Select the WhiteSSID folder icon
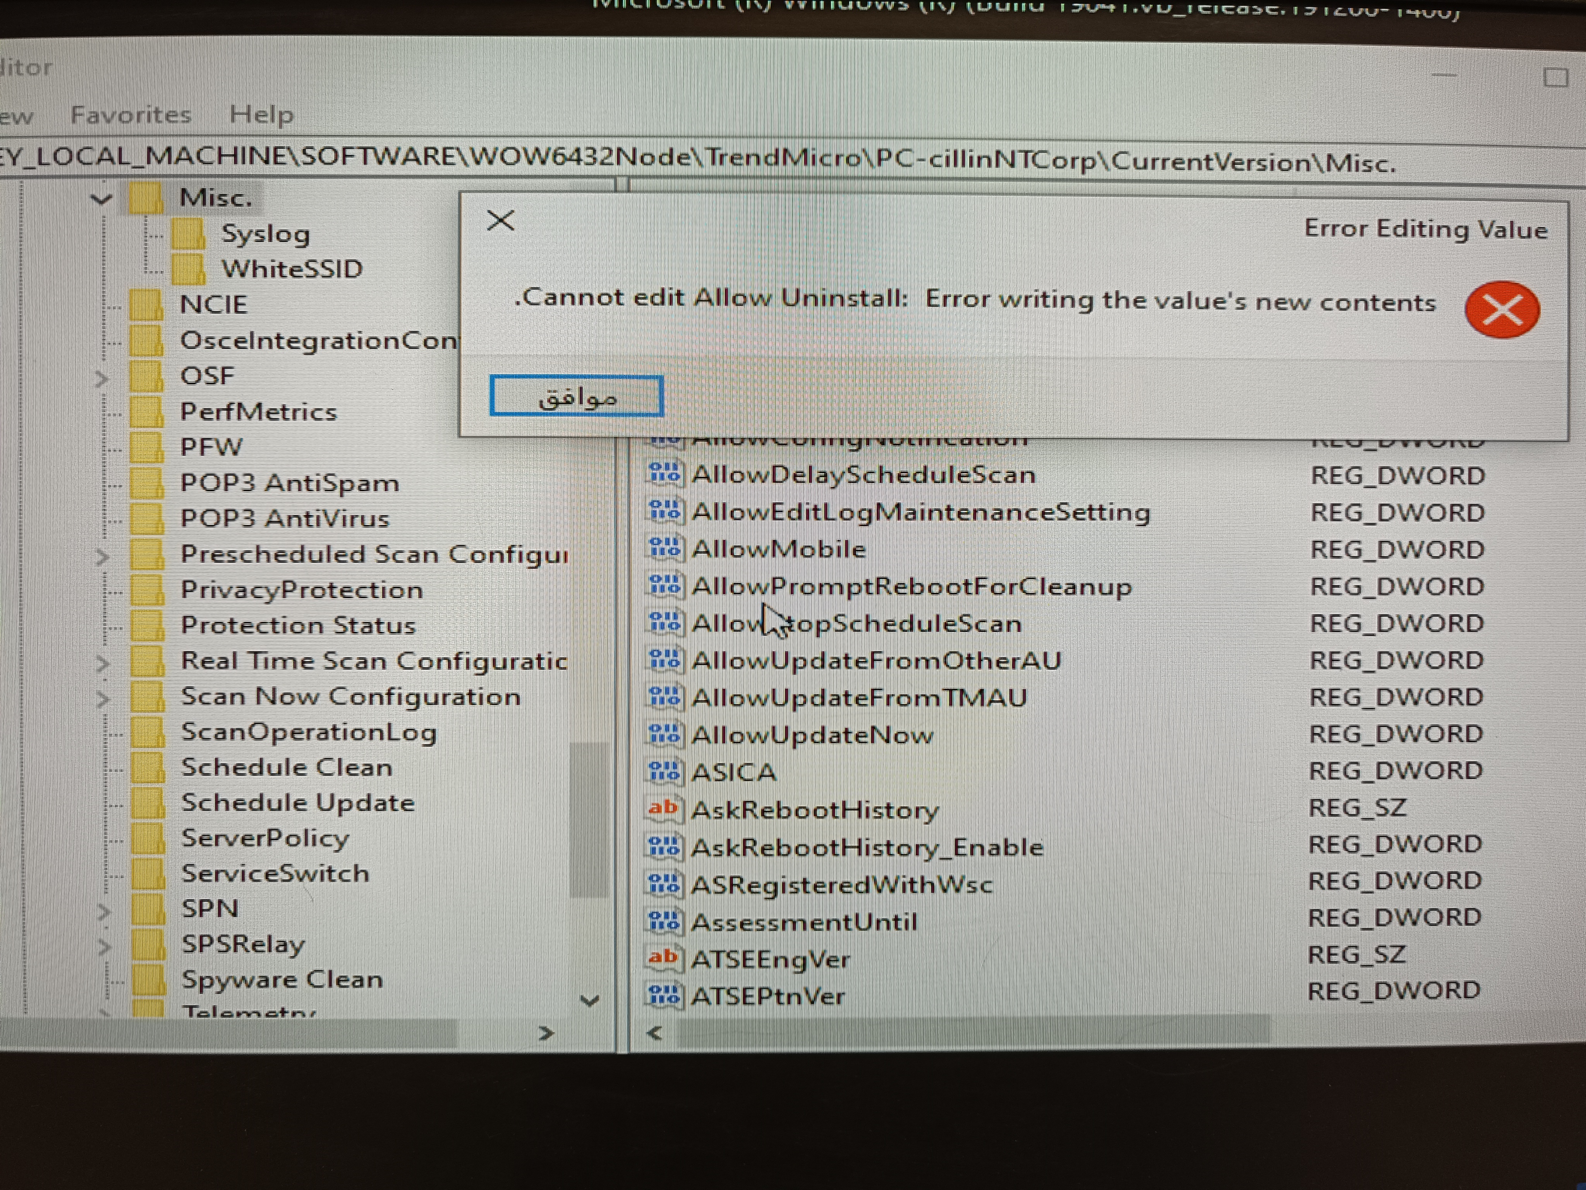This screenshot has height=1190, width=1586. 188,270
